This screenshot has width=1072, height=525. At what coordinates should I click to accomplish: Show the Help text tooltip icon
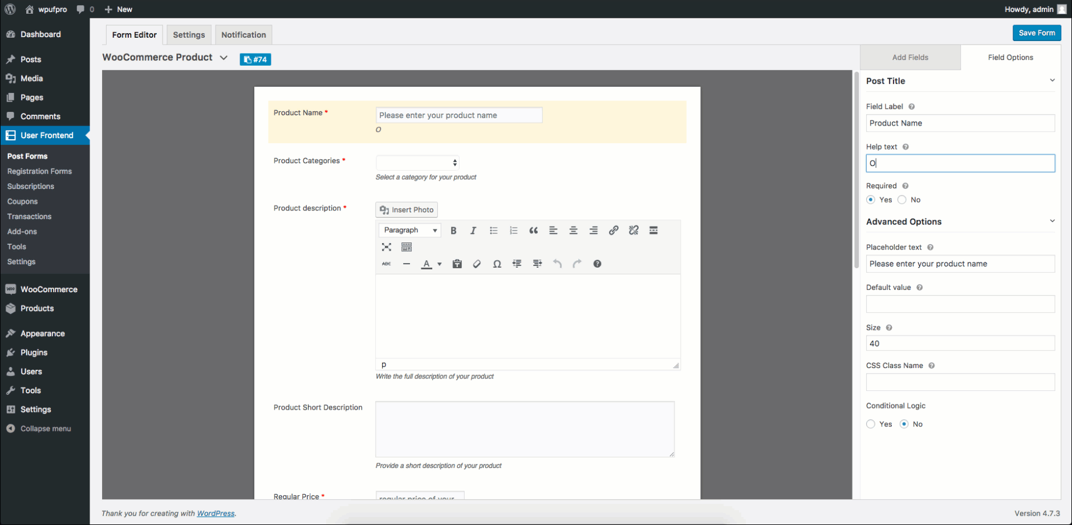point(905,147)
